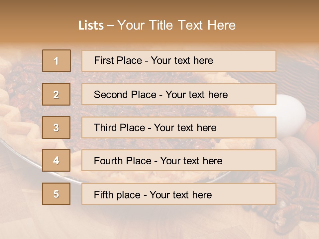Click the number 5 box
319x239 pixels.
click(x=56, y=194)
